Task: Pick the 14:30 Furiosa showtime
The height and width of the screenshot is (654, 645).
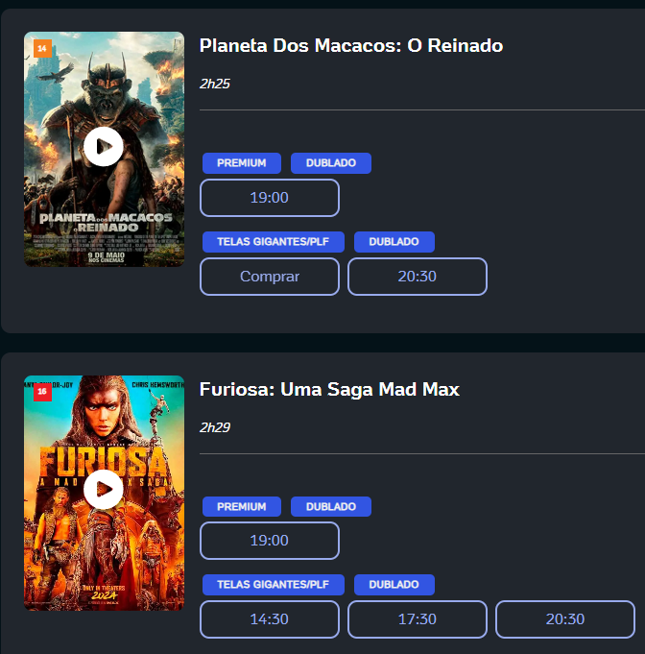Action: coord(269,619)
